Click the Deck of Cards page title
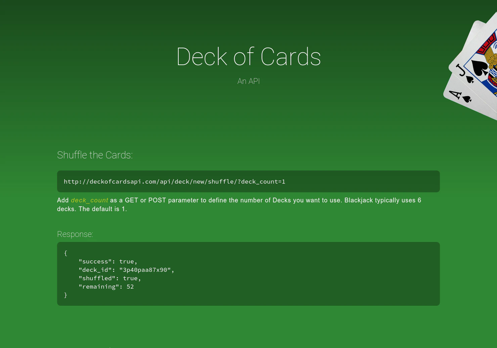Image resolution: width=497 pixels, height=348 pixels. click(248, 56)
